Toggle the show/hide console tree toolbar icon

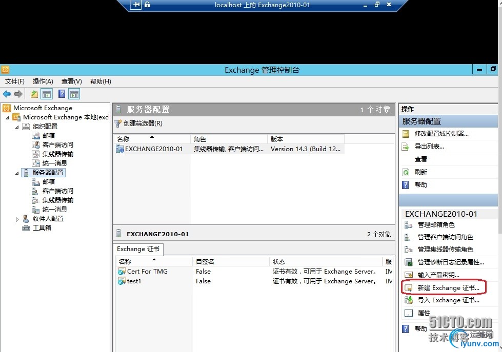47,94
